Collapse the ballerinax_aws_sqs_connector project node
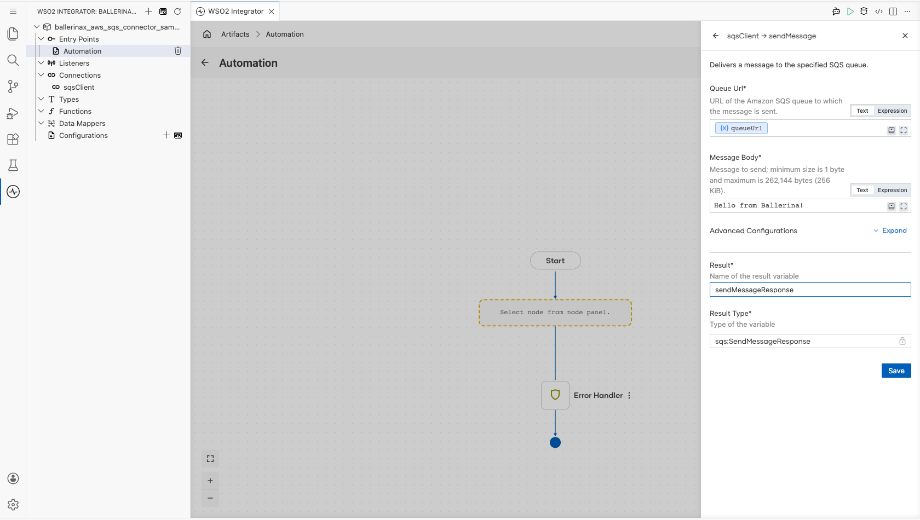The height and width of the screenshot is (520, 920). tap(37, 27)
